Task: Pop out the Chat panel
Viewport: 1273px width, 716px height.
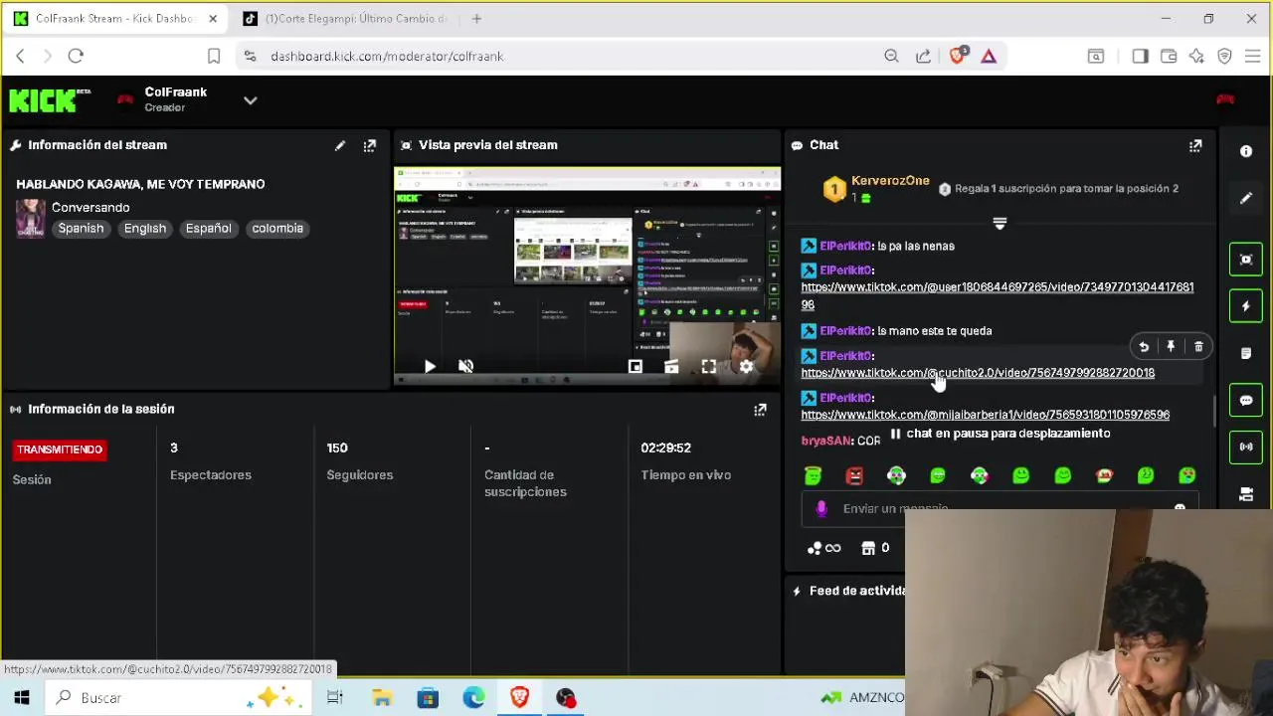Action: coord(1195,145)
